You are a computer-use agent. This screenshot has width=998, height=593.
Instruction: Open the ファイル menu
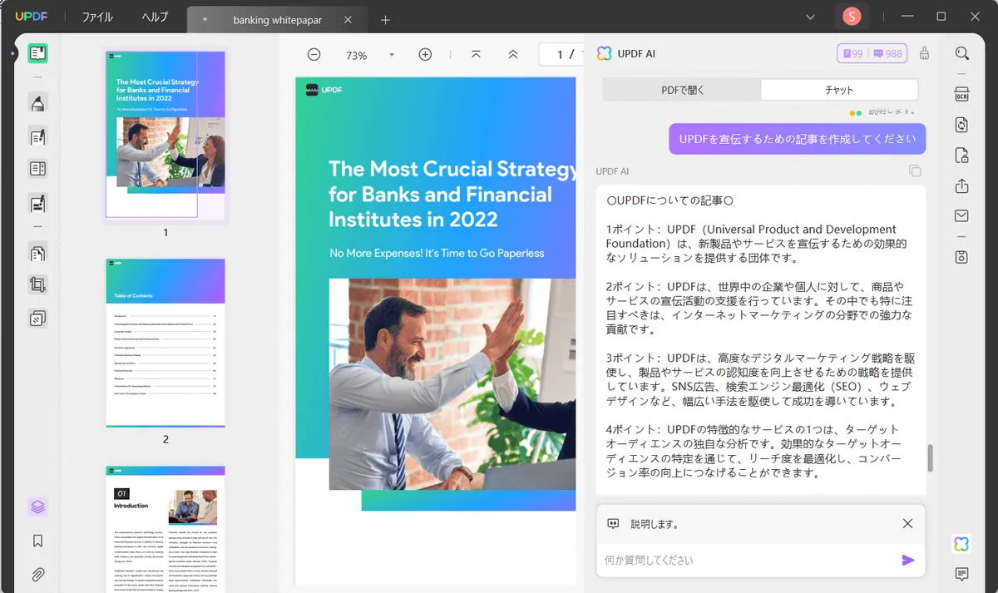point(97,17)
